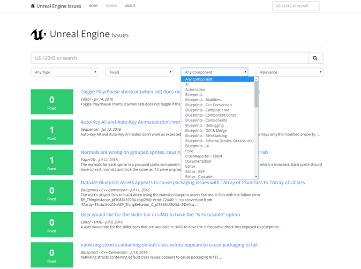Collapse the Any Component dropdown
Screen dimensions: 361x269
tap(214, 72)
